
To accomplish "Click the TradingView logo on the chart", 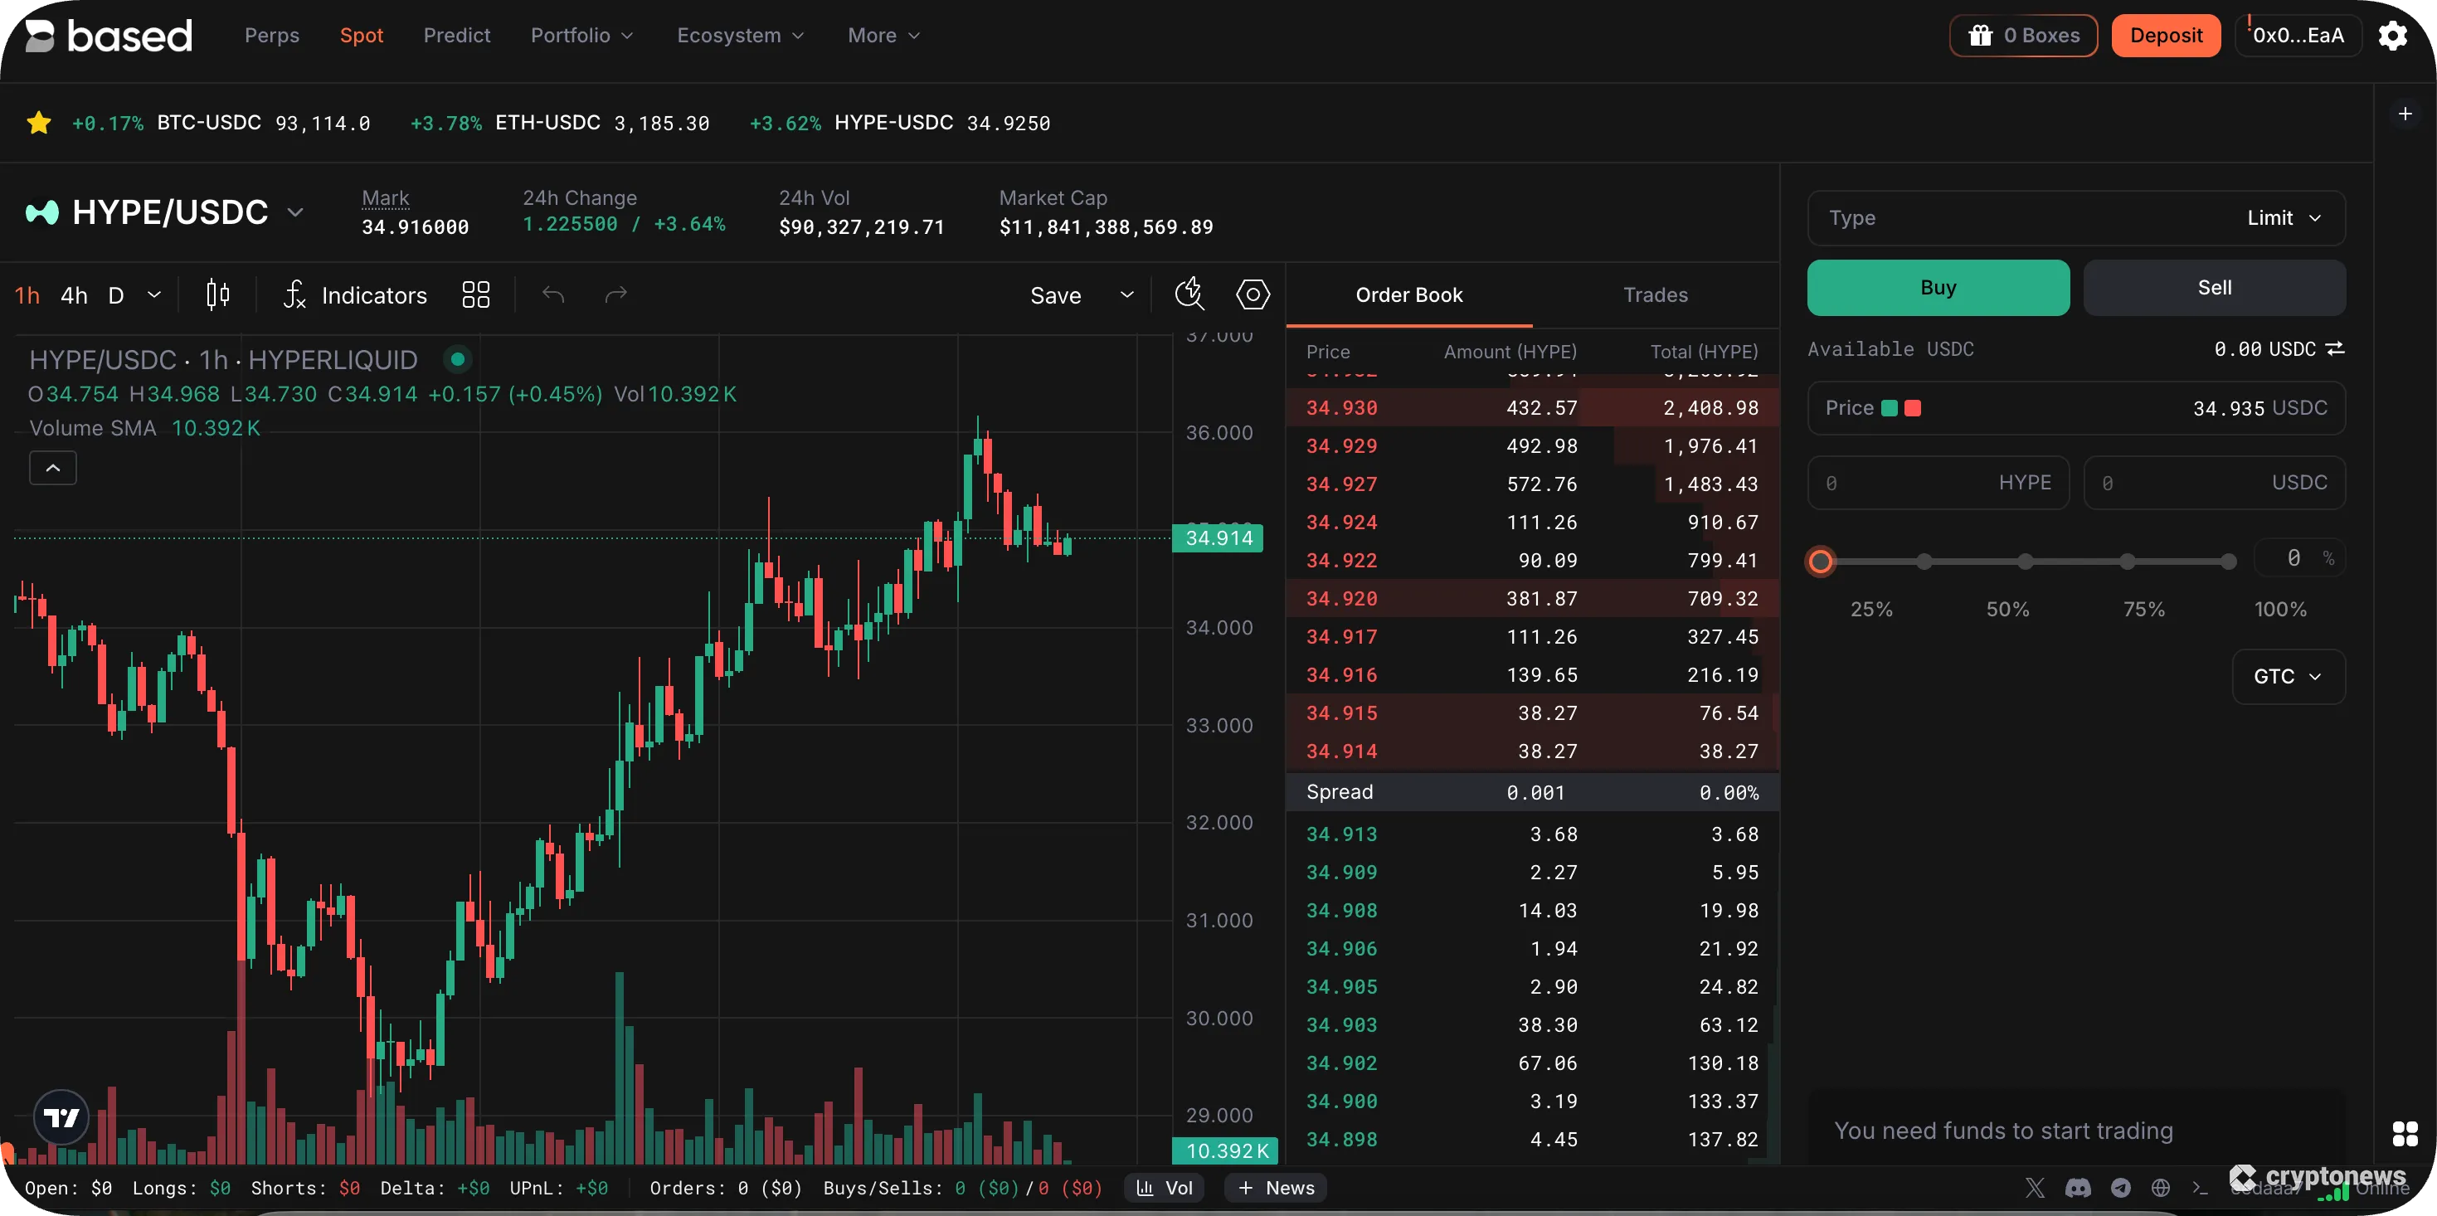I will point(60,1116).
